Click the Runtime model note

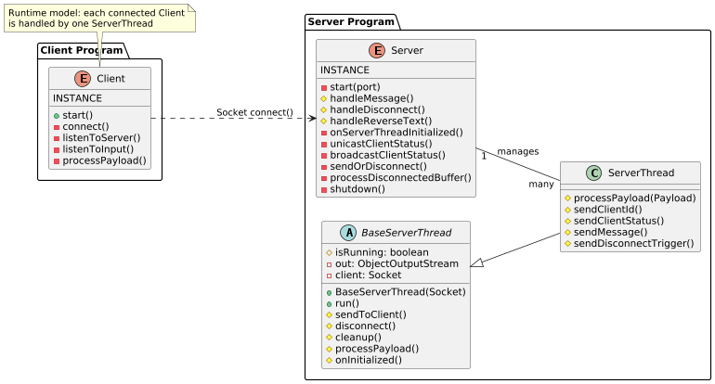coord(100,19)
